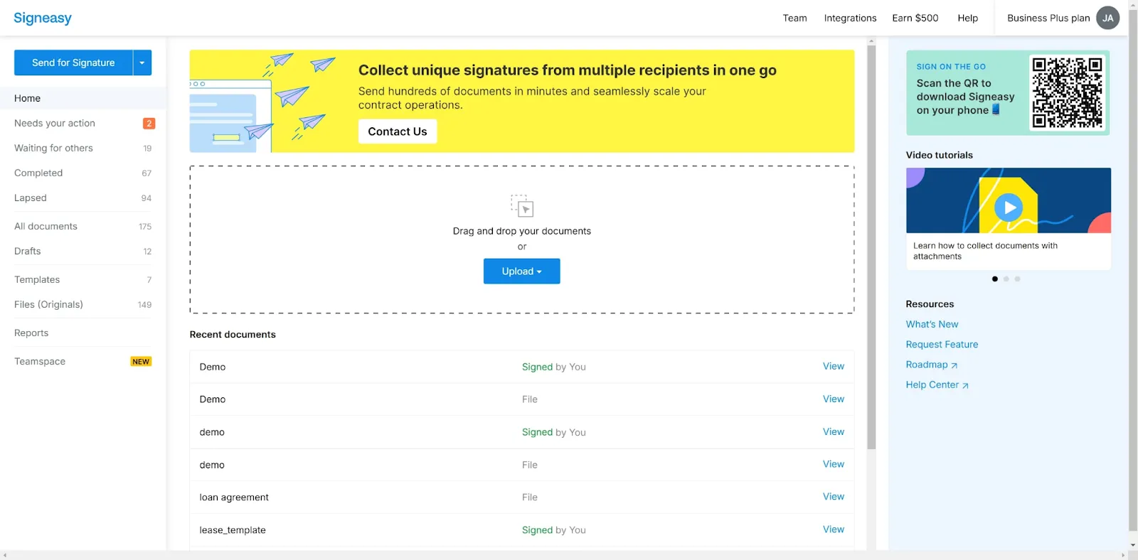The width and height of the screenshot is (1138, 560).
Task: Open Integrations in top navigation
Action: pos(850,18)
